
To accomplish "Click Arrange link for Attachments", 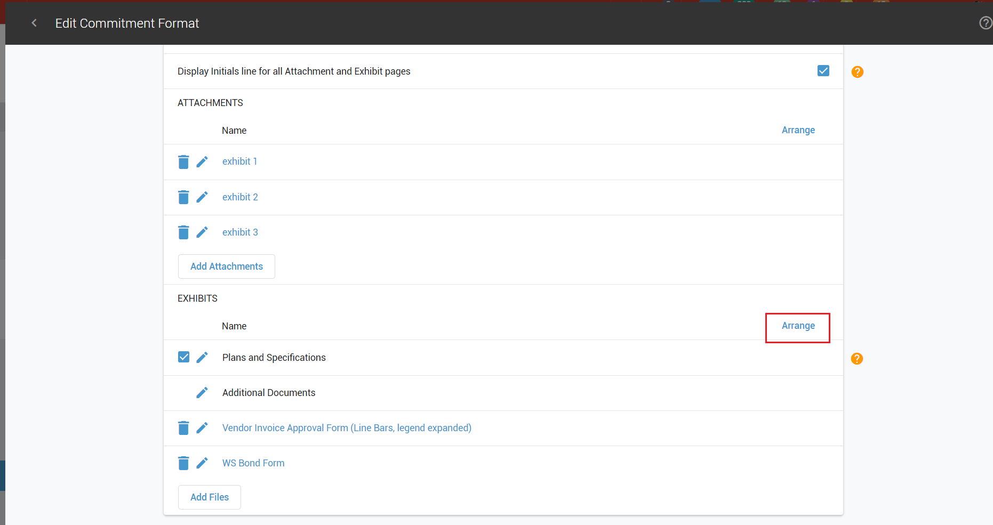I will point(798,130).
